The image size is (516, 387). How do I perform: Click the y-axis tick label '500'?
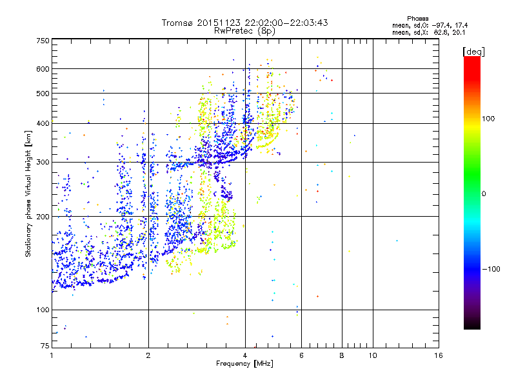click(x=43, y=94)
